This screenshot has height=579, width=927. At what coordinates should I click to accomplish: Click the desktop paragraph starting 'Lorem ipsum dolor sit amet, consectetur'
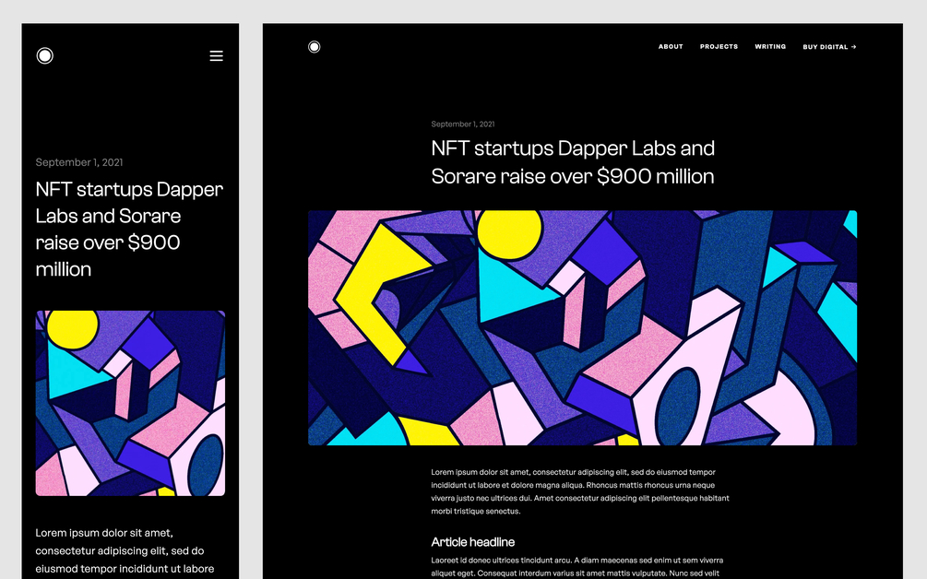(580, 491)
